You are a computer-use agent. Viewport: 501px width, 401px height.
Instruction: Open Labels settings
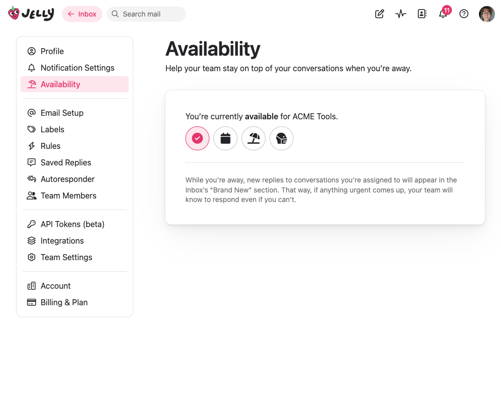tap(53, 129)
